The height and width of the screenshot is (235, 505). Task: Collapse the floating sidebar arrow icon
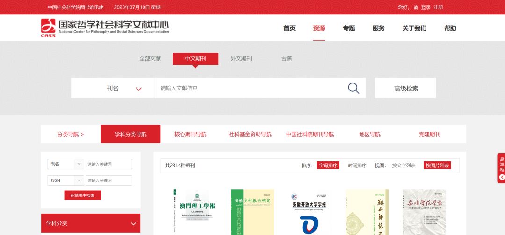tap(502, 177)
